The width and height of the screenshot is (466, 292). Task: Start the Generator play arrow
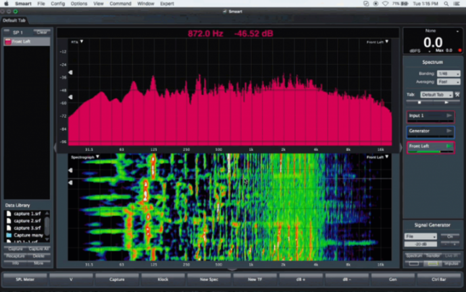(449, 131)
